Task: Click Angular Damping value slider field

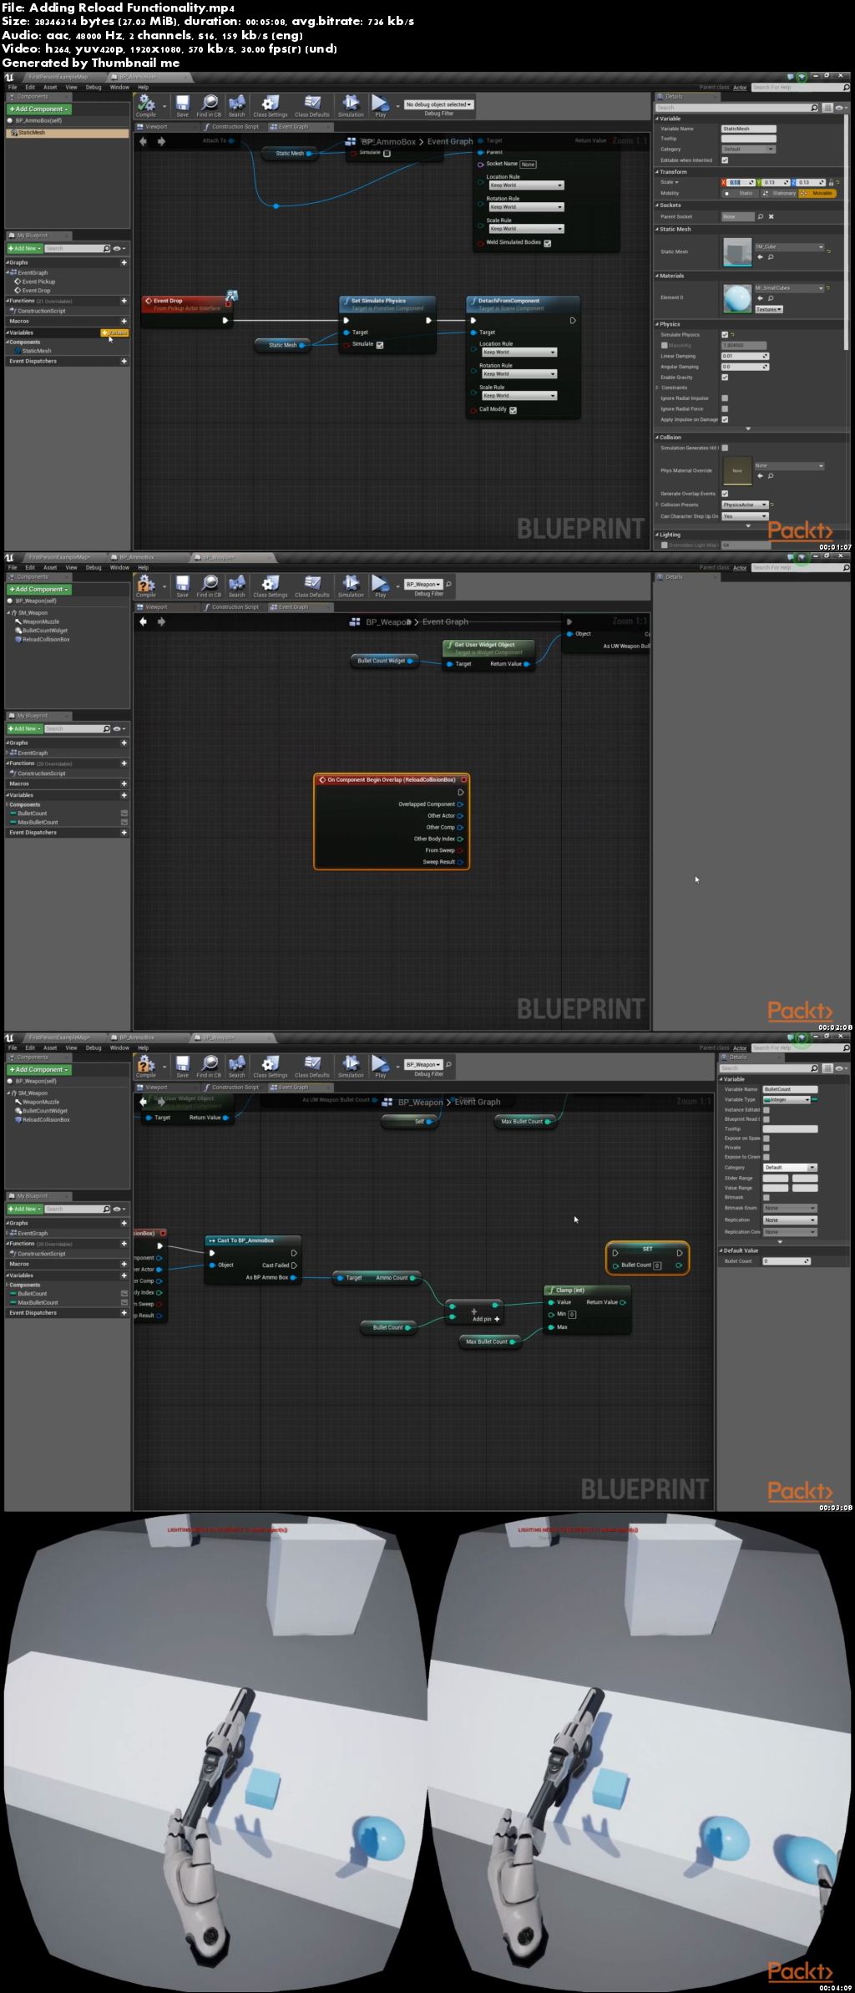Action: click(x=745, y=366)
